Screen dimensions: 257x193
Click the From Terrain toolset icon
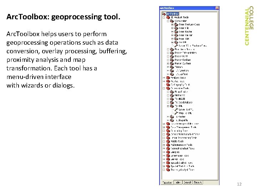176,35
